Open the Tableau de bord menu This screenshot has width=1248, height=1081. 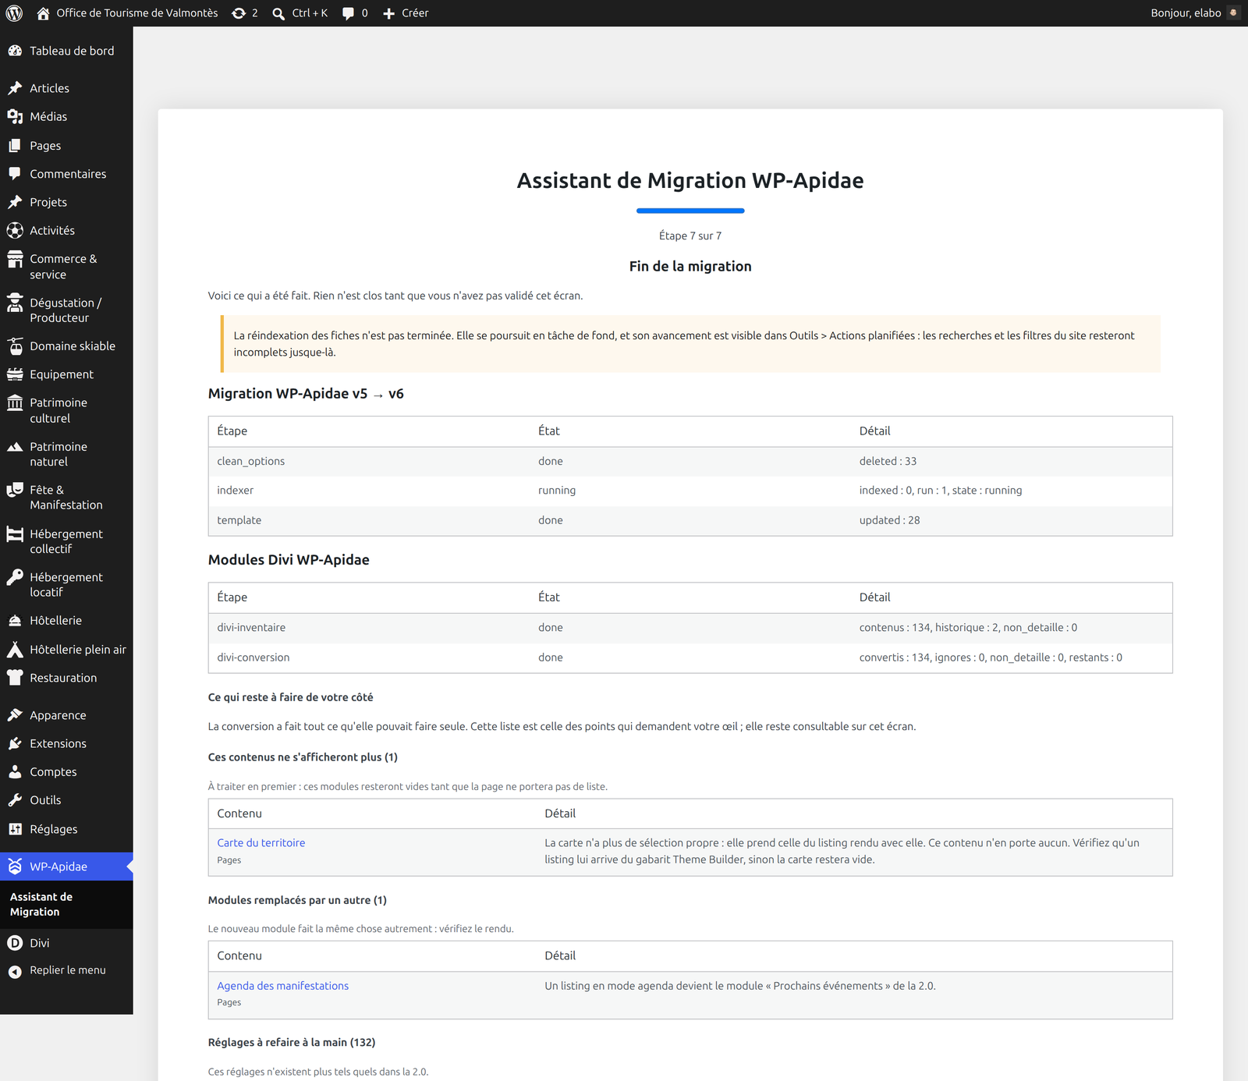pos(72,51)
